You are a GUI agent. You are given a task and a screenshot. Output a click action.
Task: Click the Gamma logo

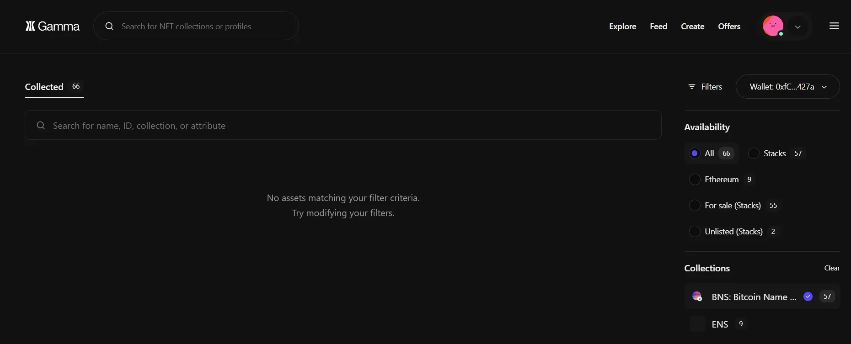pyautogui.click(x=52, y=26)
